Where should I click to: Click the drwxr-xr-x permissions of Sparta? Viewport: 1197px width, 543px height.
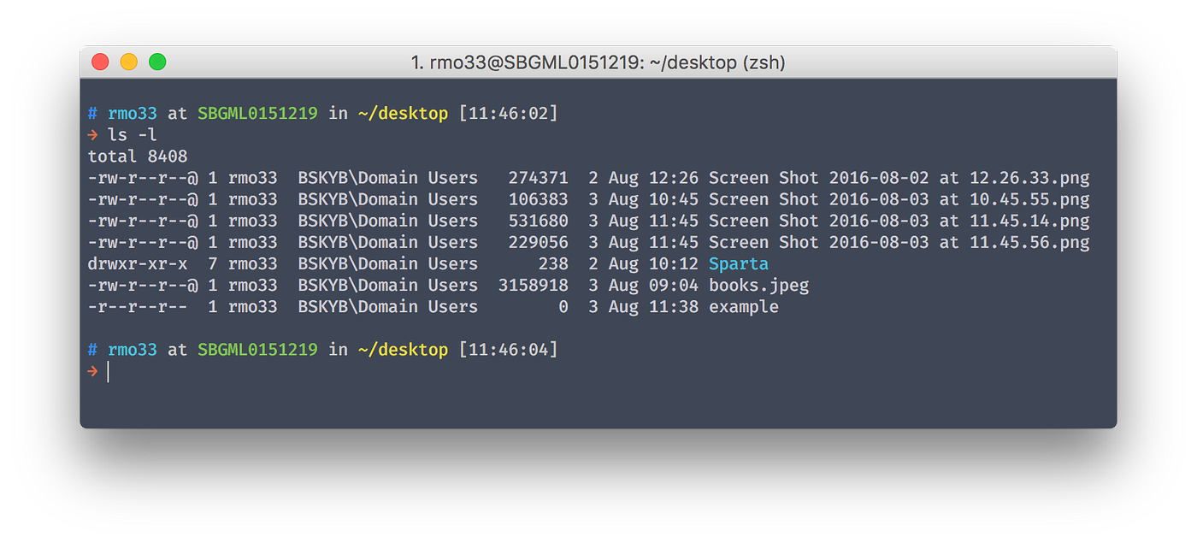(x=137, y=263)
